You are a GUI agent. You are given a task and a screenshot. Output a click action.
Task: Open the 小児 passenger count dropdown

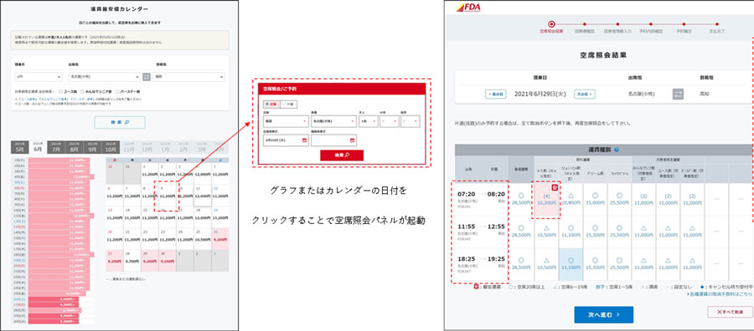tap(389, 121)
